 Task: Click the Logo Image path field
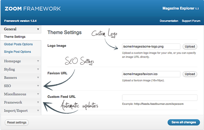point(151,46)
